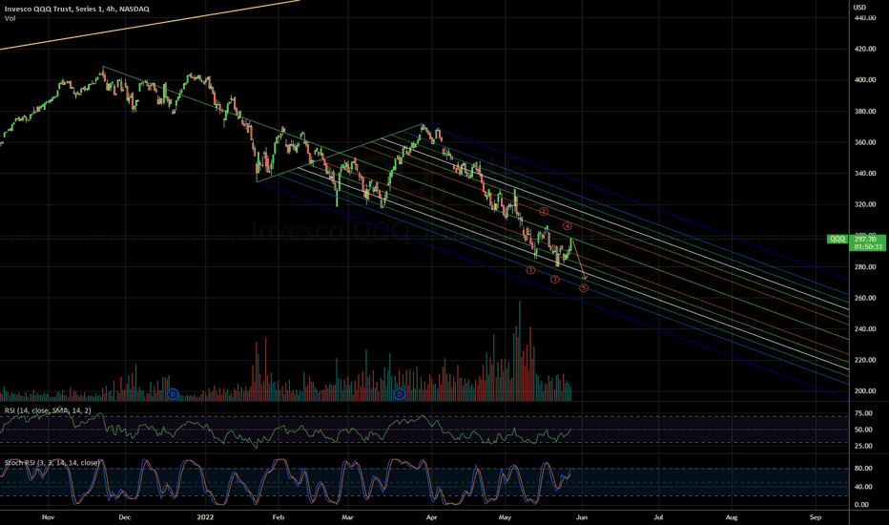The image size is (889, 525).
Task: Click the Invesco QQQ Trust symbol title
Action: tap(77, 9)
